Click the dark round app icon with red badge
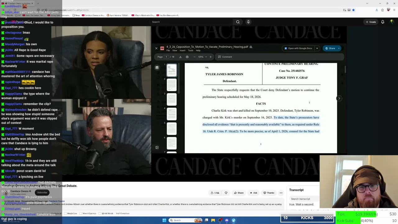The image size is (398, 224). point(220,220)
